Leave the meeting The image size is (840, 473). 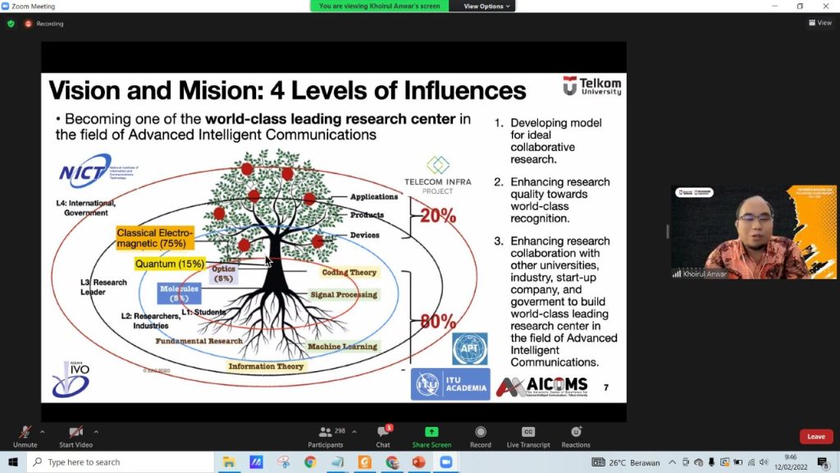click(815, 437)
